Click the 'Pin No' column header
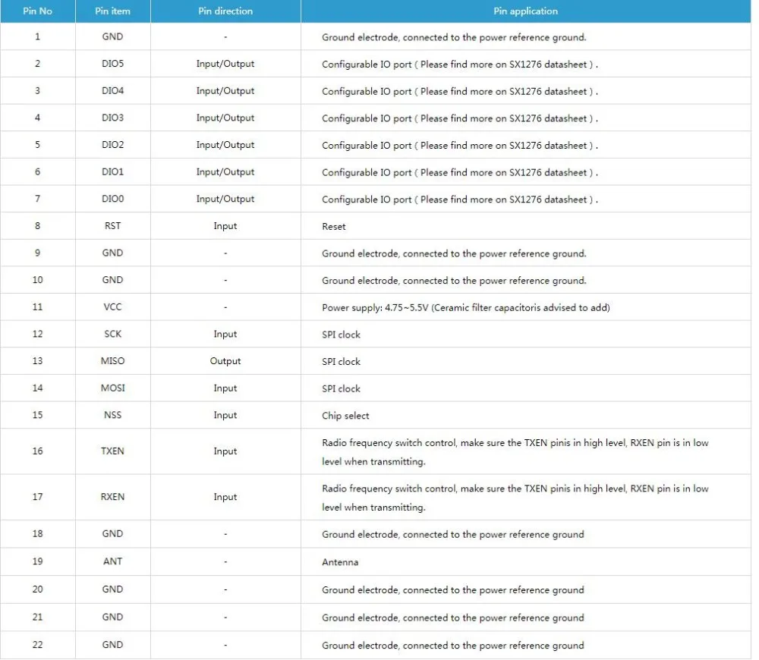This screenshot has height=660, width=759. click(38, 11)
